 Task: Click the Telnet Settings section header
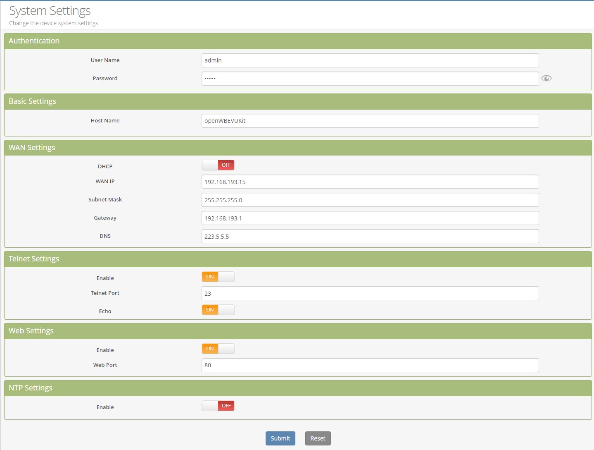coord(298,259)
